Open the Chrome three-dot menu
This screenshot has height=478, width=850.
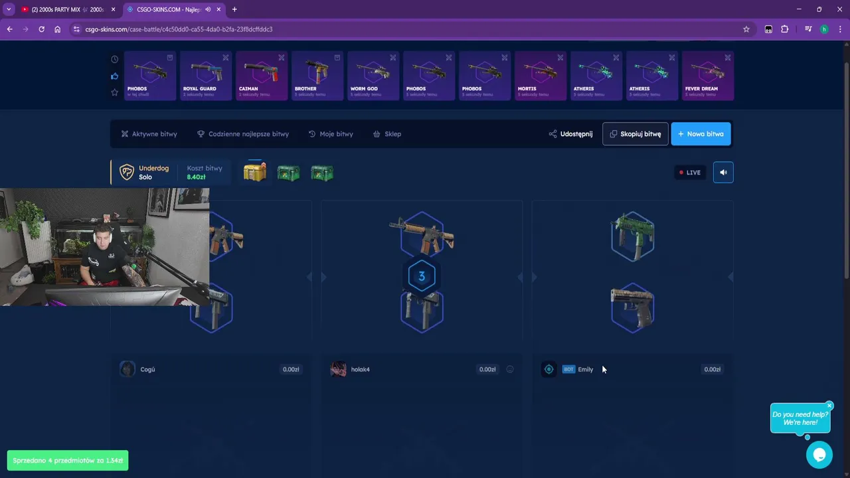[x=841, y=29]
